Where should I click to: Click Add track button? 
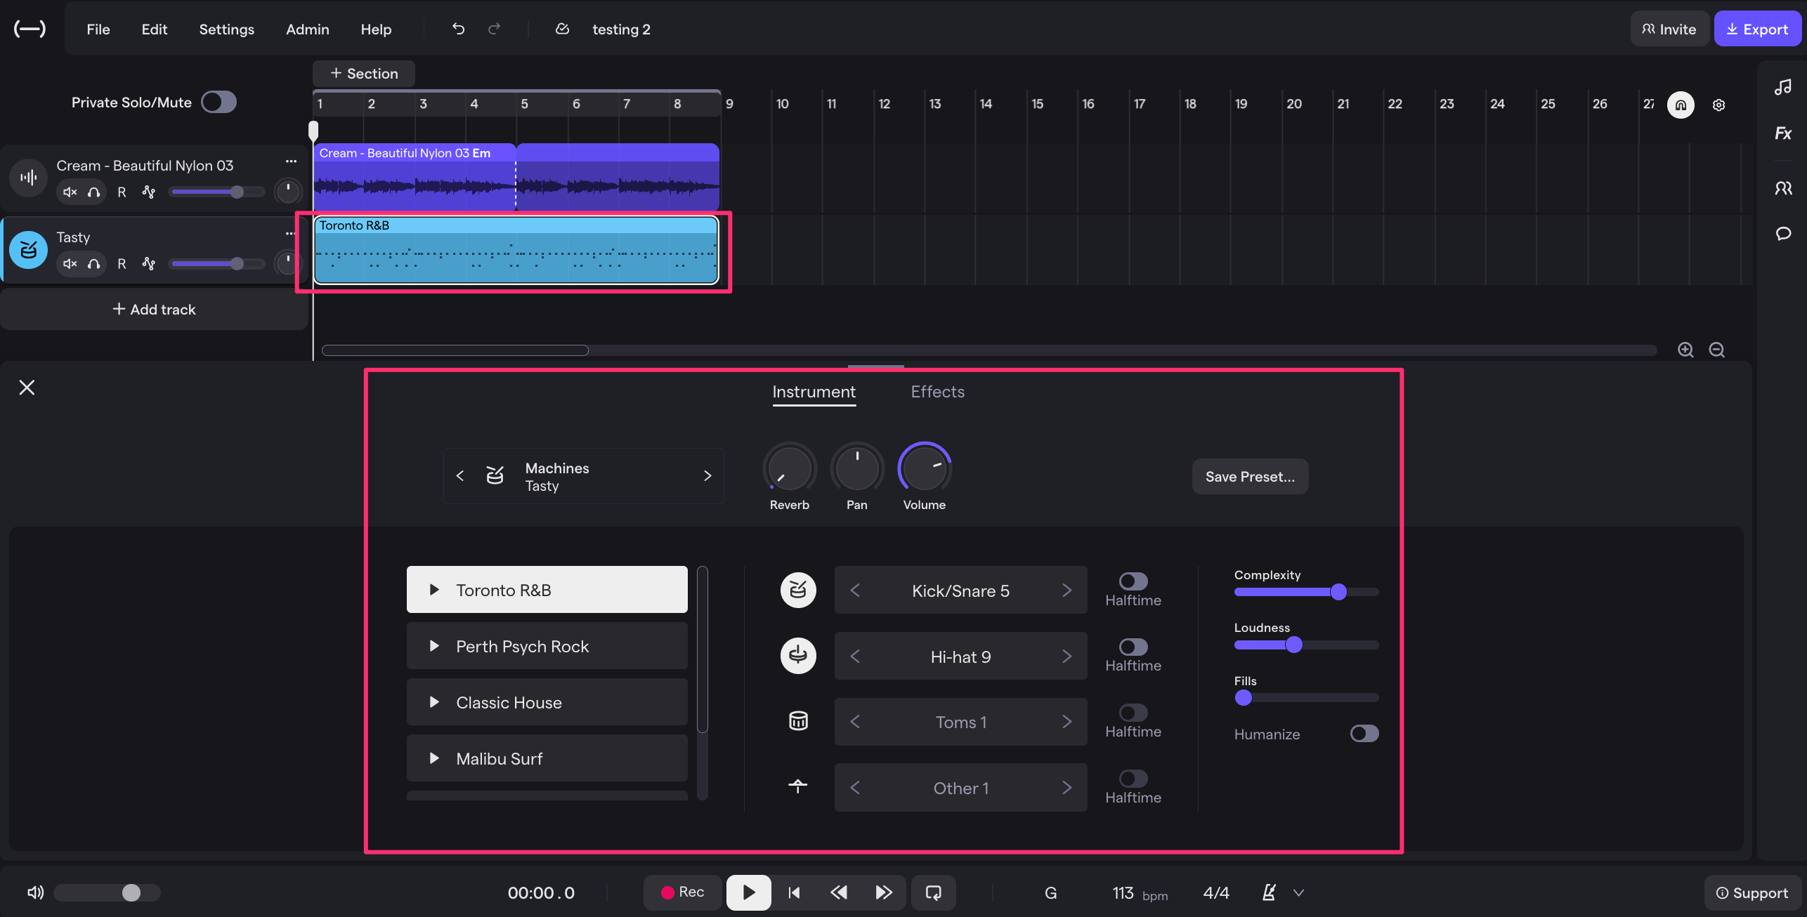pyautogui.click(x=154, y=310)
